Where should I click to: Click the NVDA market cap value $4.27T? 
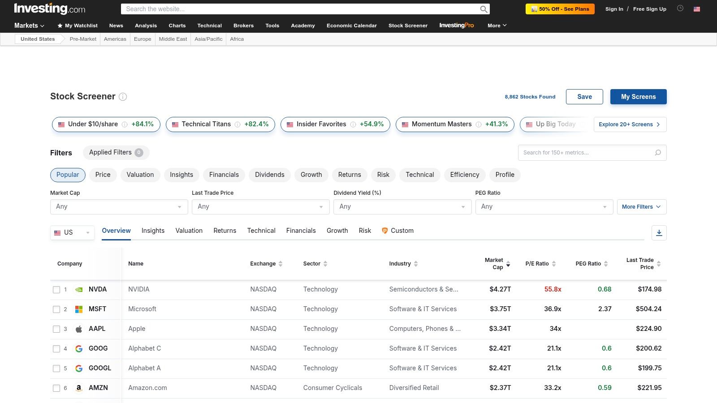500,289
